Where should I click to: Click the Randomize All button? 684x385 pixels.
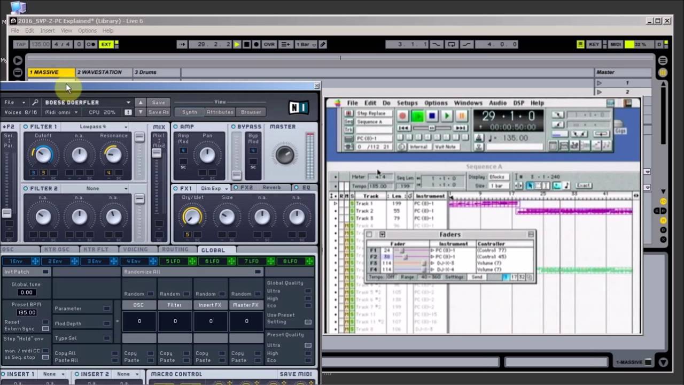pyautogui.click(x=192, y=272)
